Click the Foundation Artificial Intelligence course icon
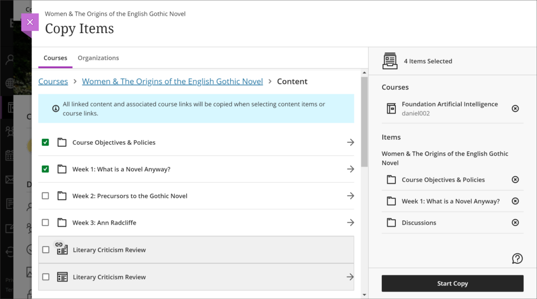Viewport: 537px width, 299px height. 391,109
